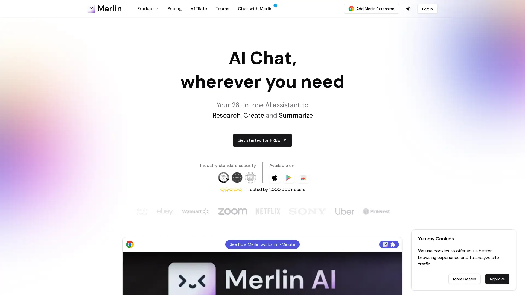Click the Chrome browser icon
Viewport: 525px width, 295px height.
coord(130,244)
